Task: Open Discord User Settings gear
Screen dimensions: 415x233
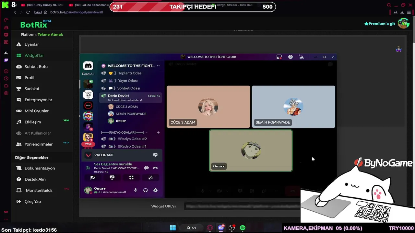Action: 155,190
